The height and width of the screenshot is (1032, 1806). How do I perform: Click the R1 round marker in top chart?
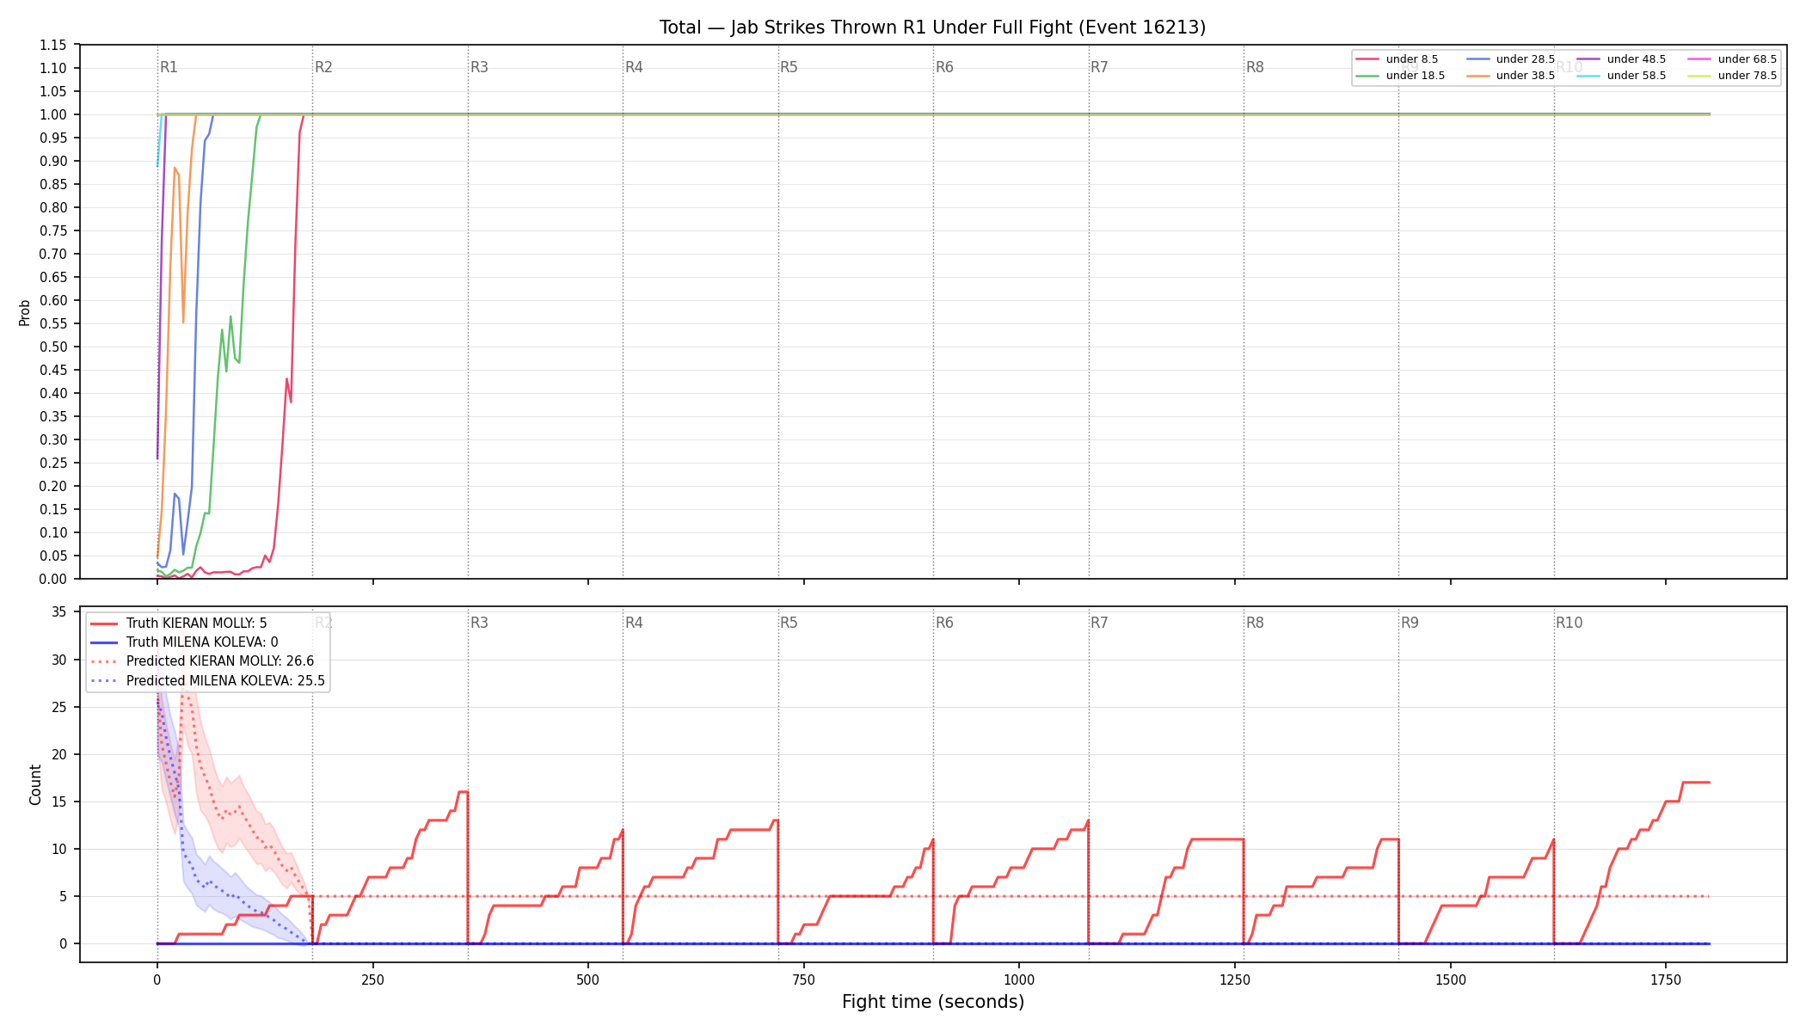coord(169,67)
